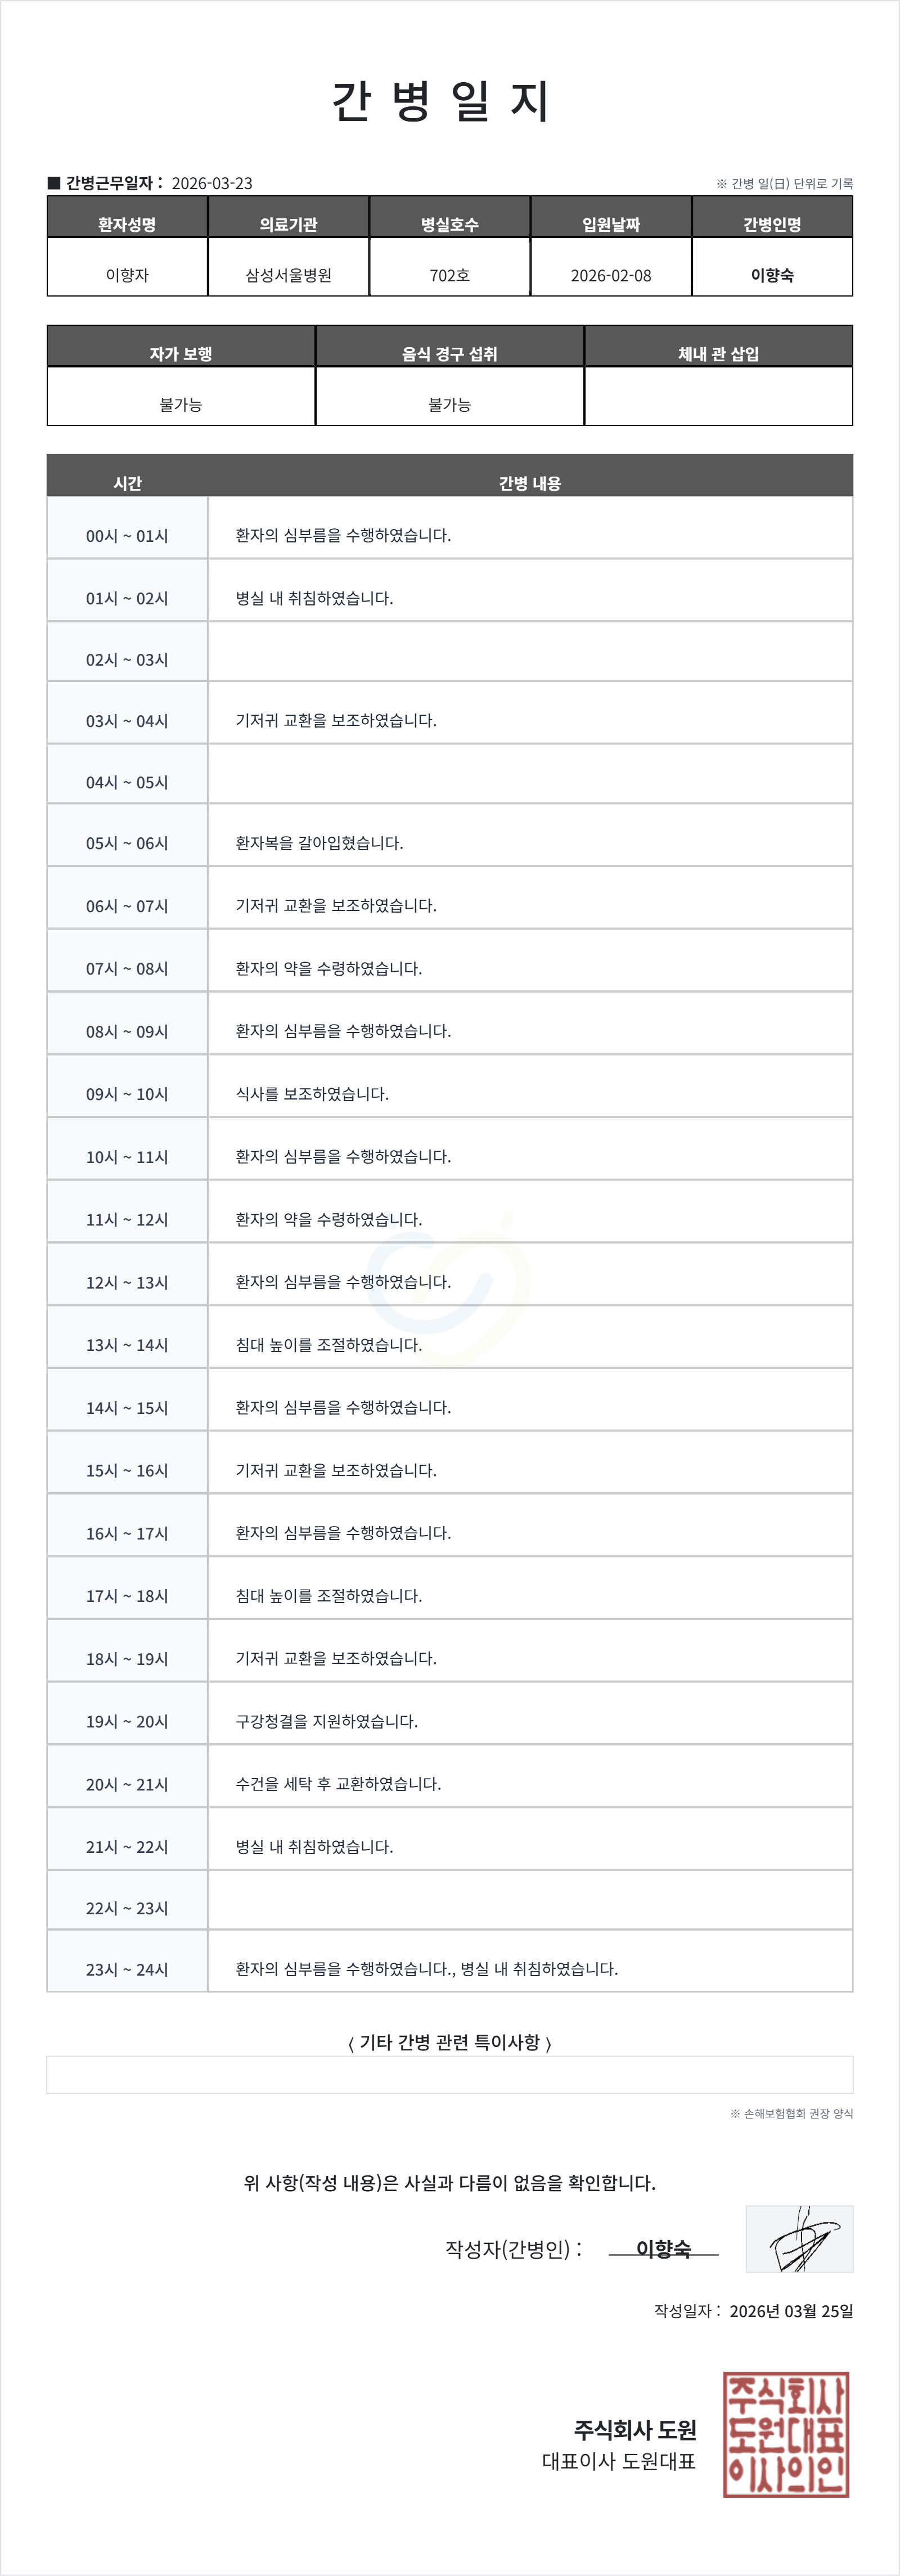Select the hospital name 삼성서울병원

[288, 275]
